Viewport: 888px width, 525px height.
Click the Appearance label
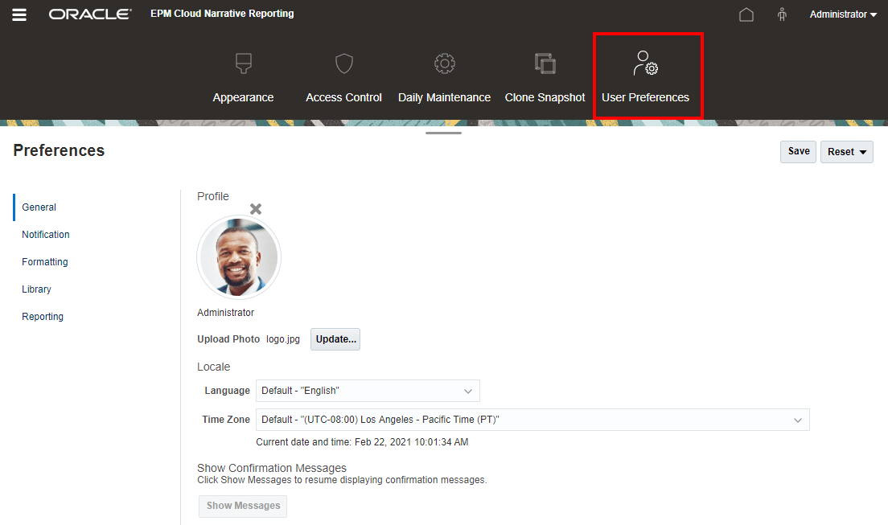[x=244, y=97]
